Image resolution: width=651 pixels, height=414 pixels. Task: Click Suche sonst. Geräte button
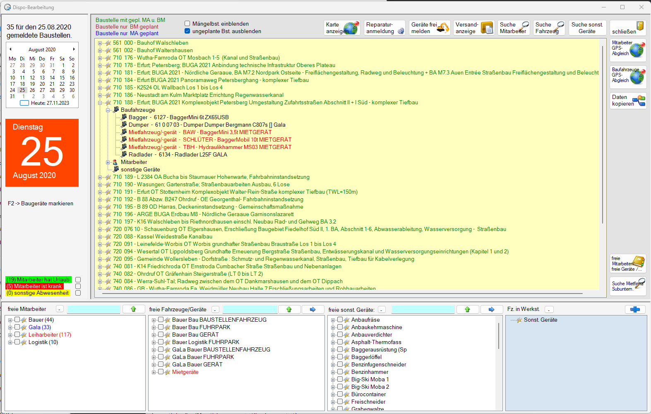click(x=587, y=28)
